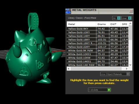Click the 96.52 grams value
The height and width of the screenshot is (104, 139).
(101, 65)
